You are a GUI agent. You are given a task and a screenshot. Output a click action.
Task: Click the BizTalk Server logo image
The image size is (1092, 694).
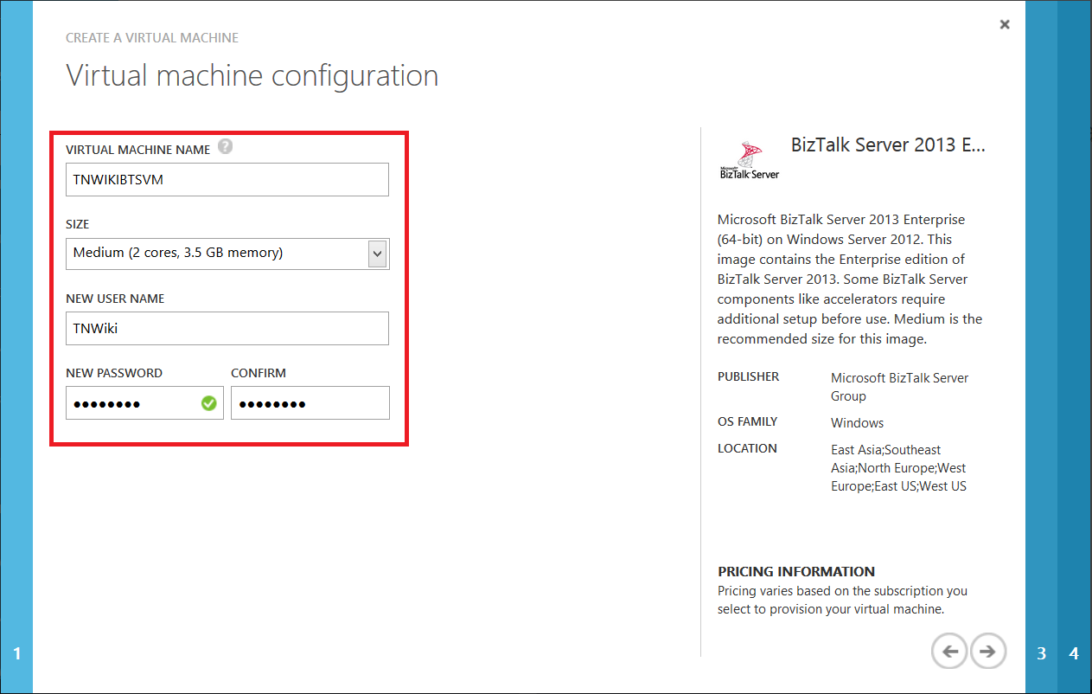(749, 160)
